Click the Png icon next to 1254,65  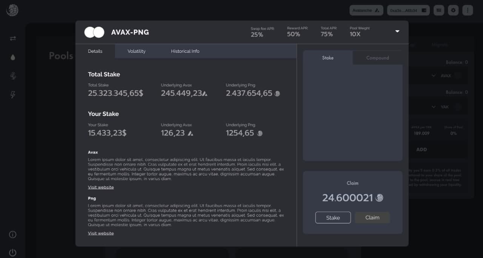coord(260,133)
